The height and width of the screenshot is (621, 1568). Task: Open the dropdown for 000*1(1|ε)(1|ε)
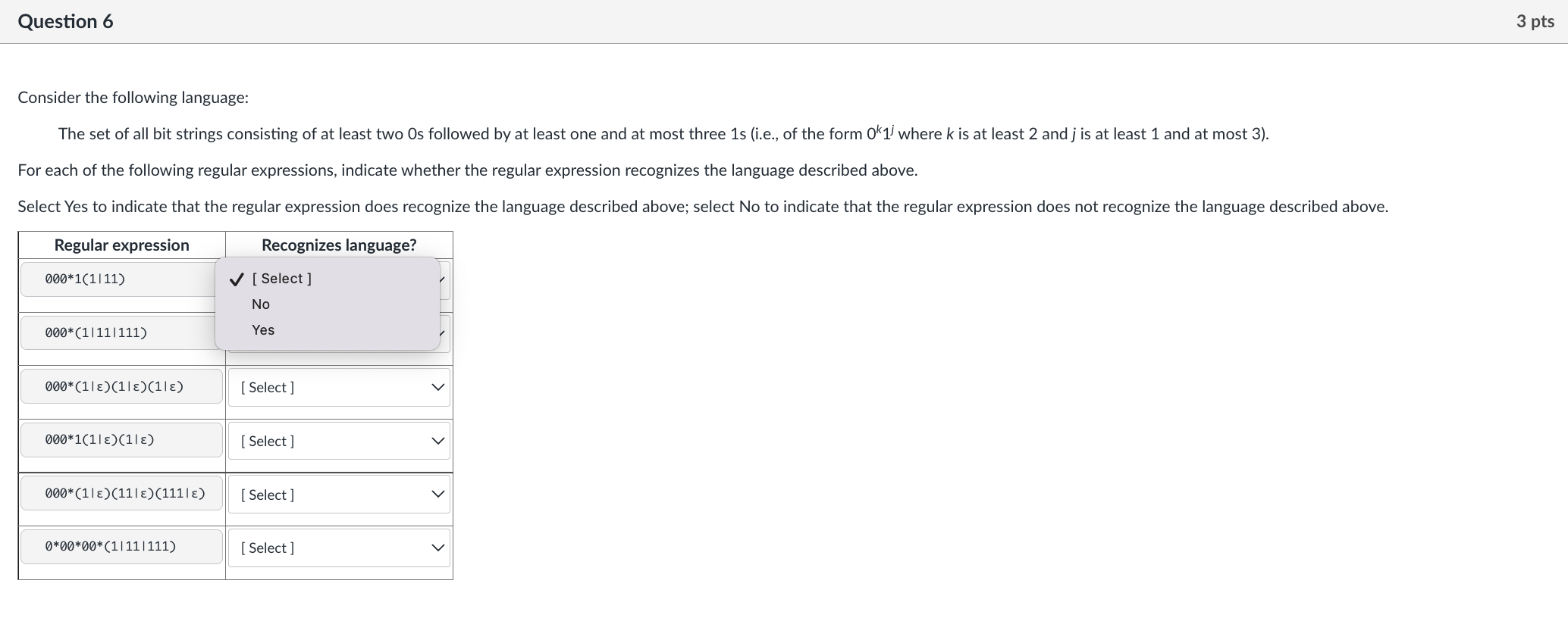pos(338,441)
